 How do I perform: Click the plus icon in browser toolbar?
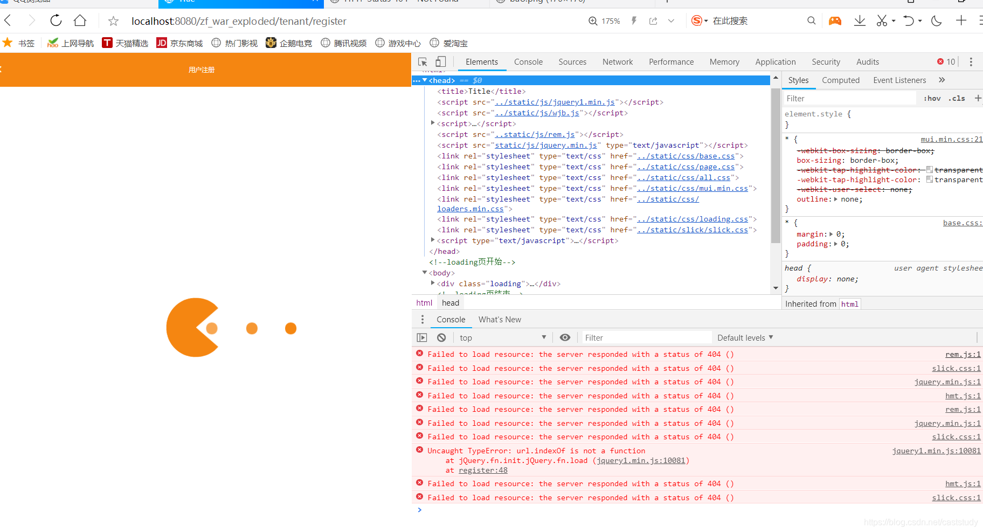click(961, 20)
